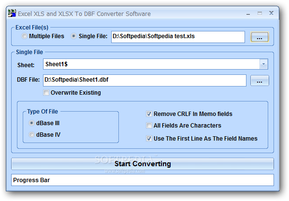Image resolution: width=289 pixels, height=201 pixels.
Task: Click the Sheet1$ value in Sheet combo box
Action: pos(57,64)
